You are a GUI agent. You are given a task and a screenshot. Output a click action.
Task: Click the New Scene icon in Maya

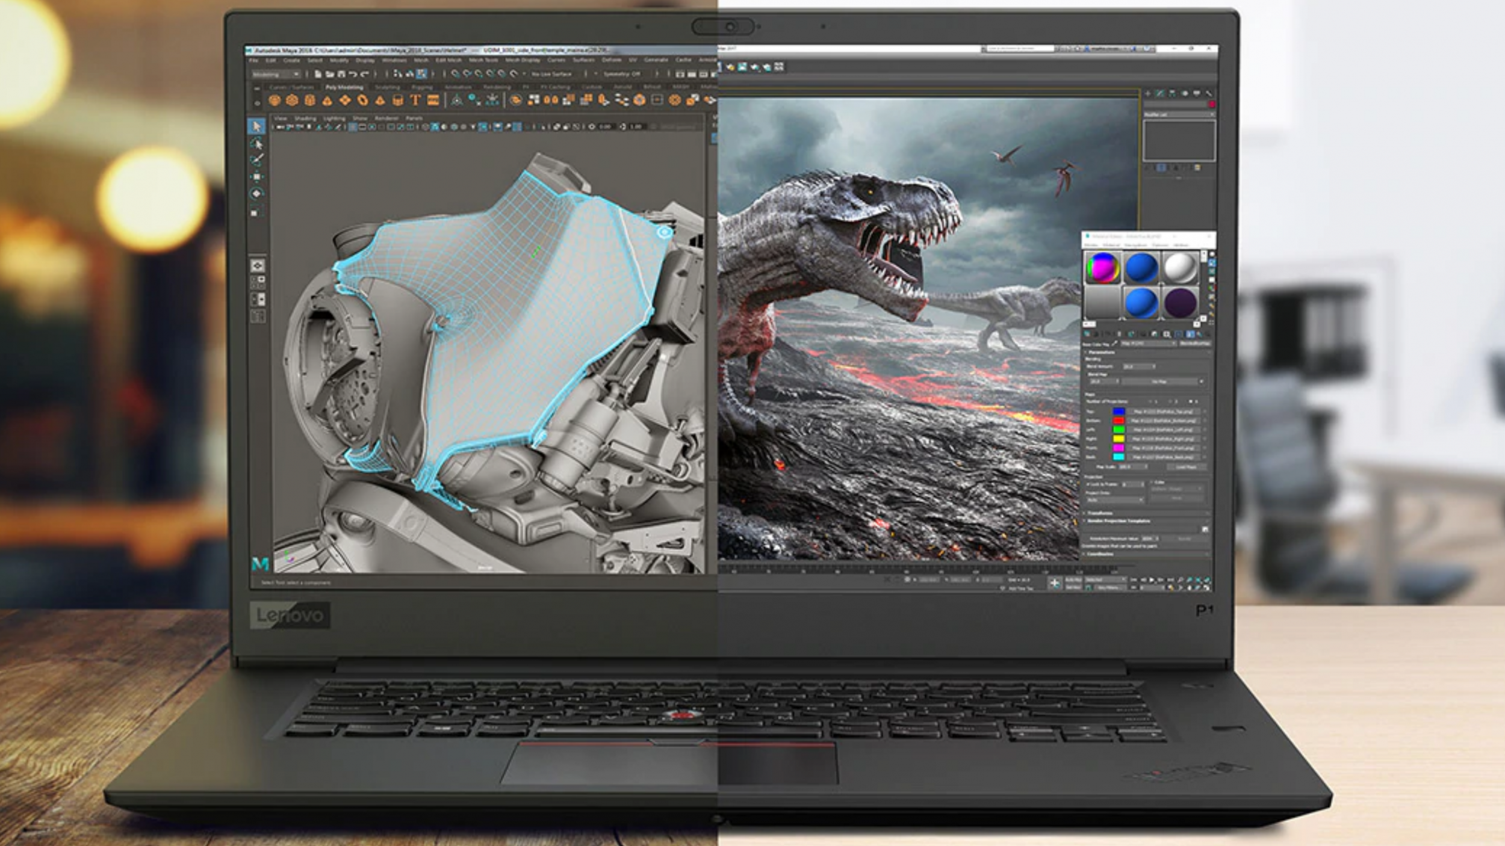click(x=318, y=74)
